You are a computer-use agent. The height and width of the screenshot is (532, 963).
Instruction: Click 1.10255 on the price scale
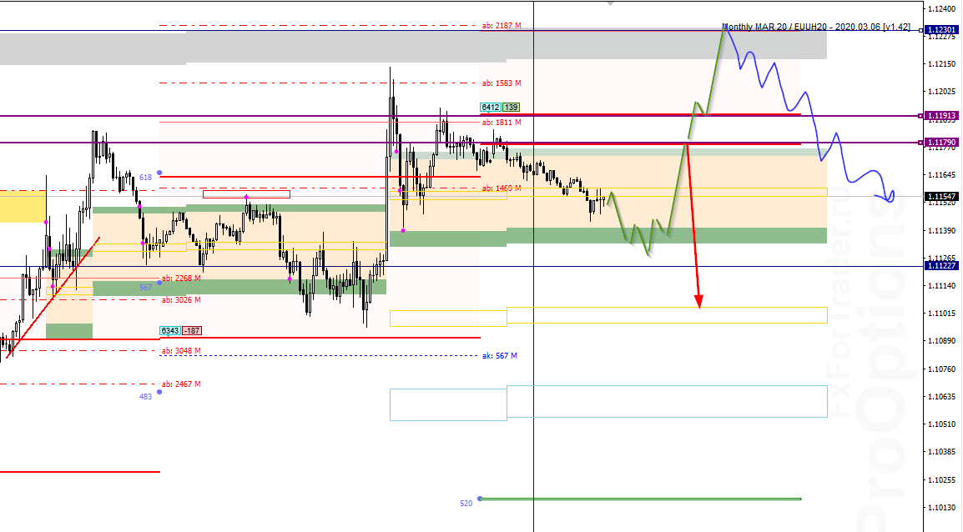[941, 479]
